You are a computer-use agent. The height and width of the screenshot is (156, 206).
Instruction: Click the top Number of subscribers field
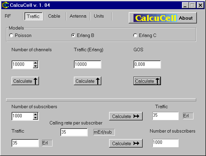pos(22,116)
